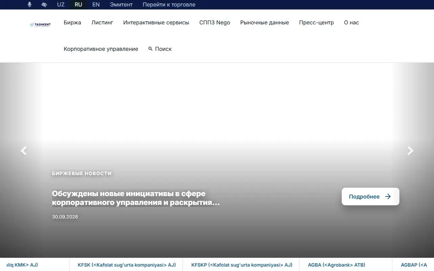This screenshot has width=434, height=271.
Task: Select the RU language option
Action: tap(78, 5)
